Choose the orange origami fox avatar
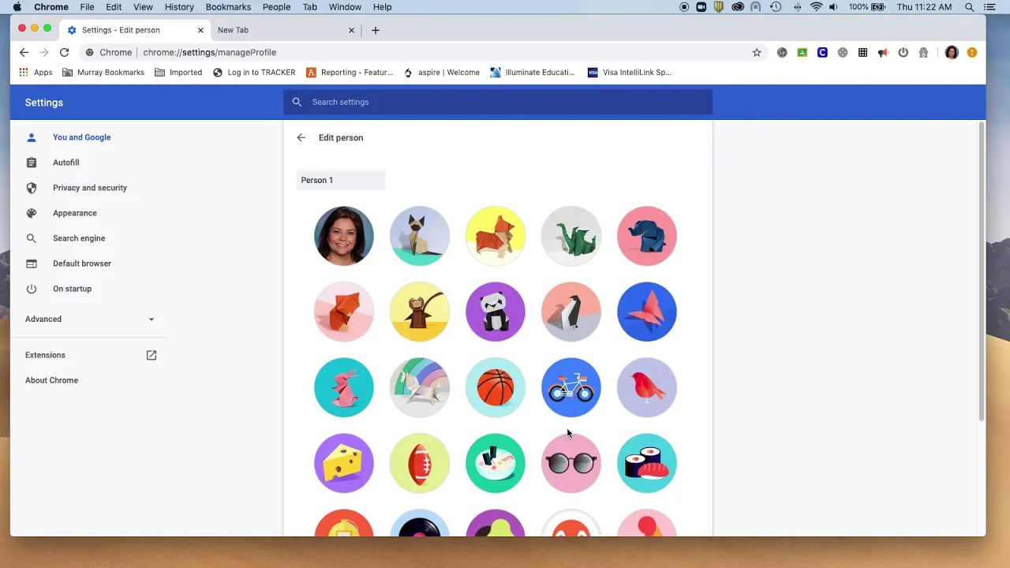1010x568 pixels. tap(344, 312)
